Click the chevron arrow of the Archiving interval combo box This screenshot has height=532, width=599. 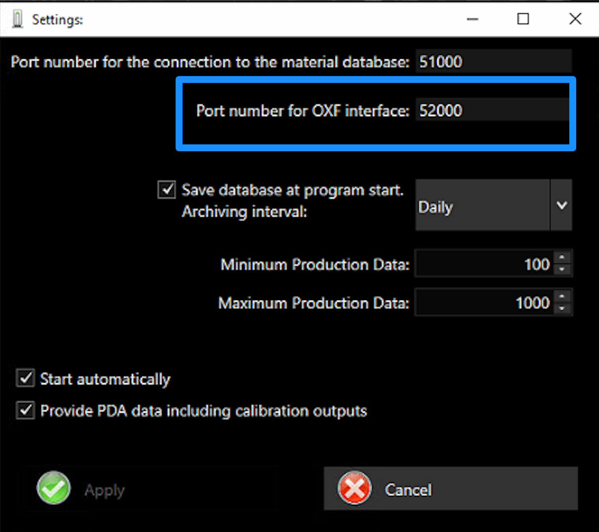click(x=561, y=205)
